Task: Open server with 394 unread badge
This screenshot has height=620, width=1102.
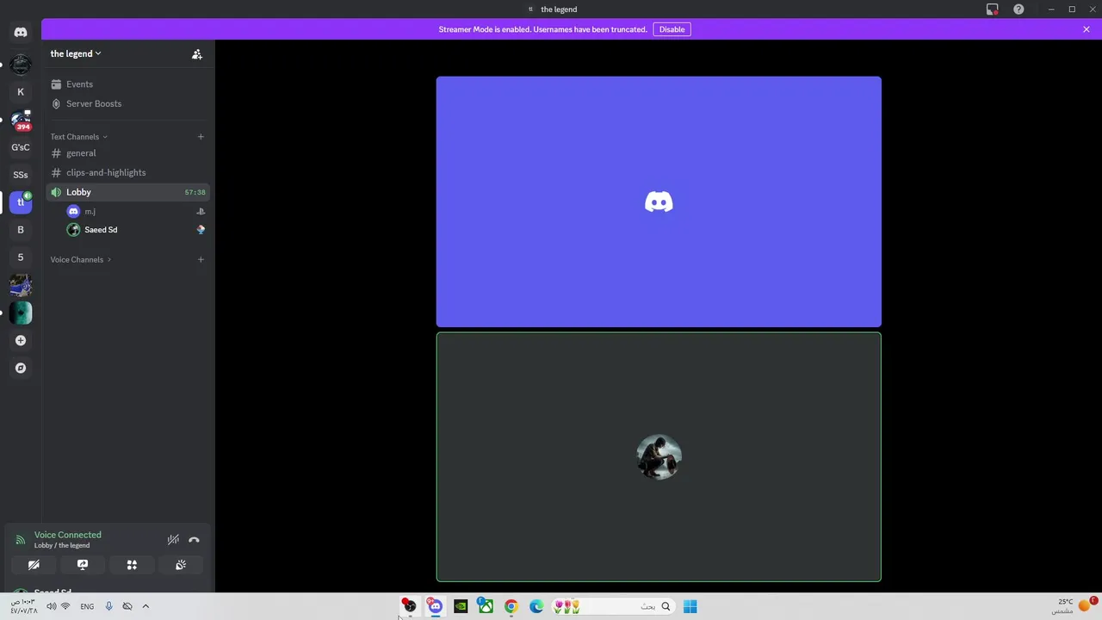Action: [x=21, y=120]
